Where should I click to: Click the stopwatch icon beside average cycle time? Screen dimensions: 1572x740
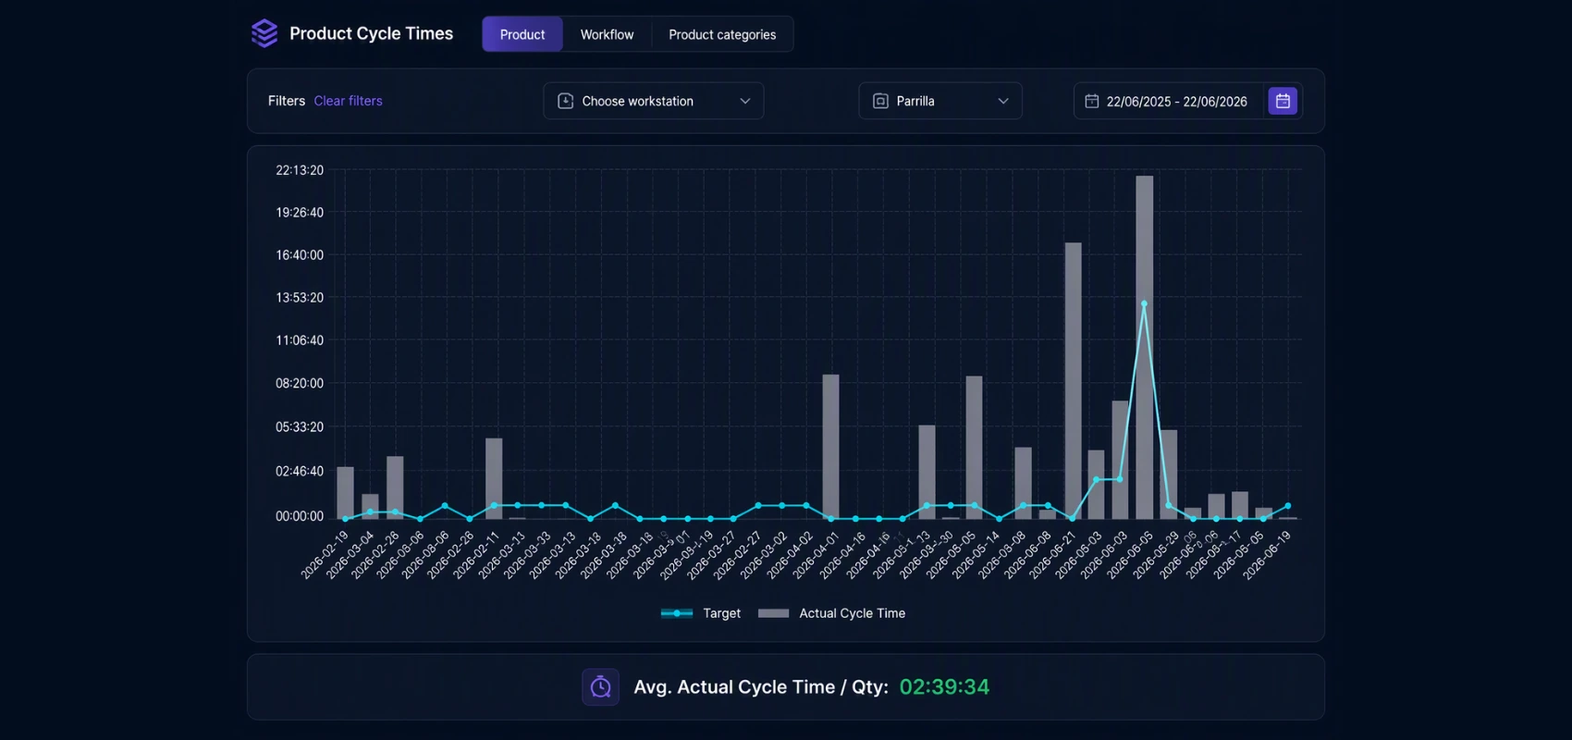coord(600,687)
